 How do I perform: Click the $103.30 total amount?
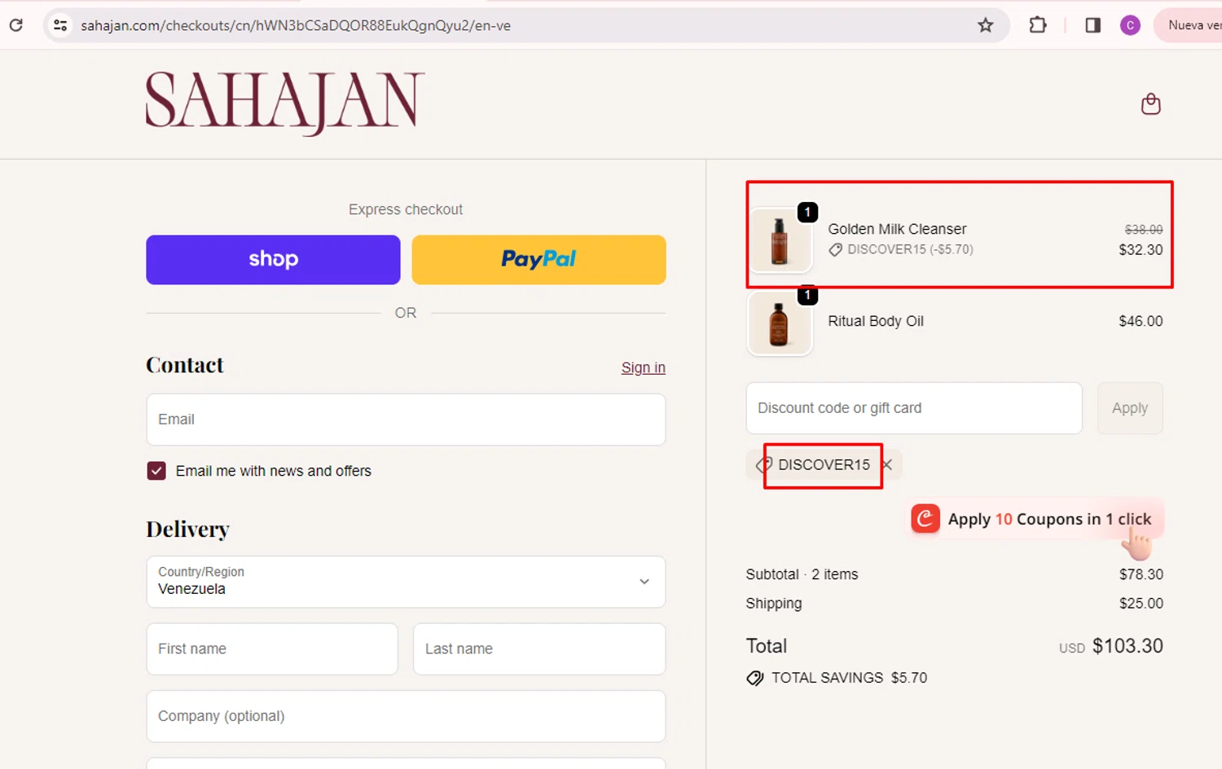[1127, 646]
